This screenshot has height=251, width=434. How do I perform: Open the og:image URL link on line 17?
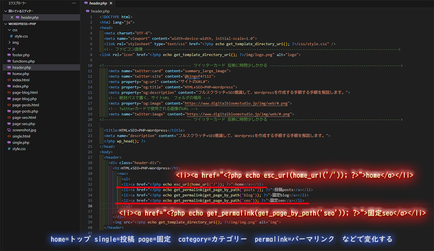coord(236,103)
